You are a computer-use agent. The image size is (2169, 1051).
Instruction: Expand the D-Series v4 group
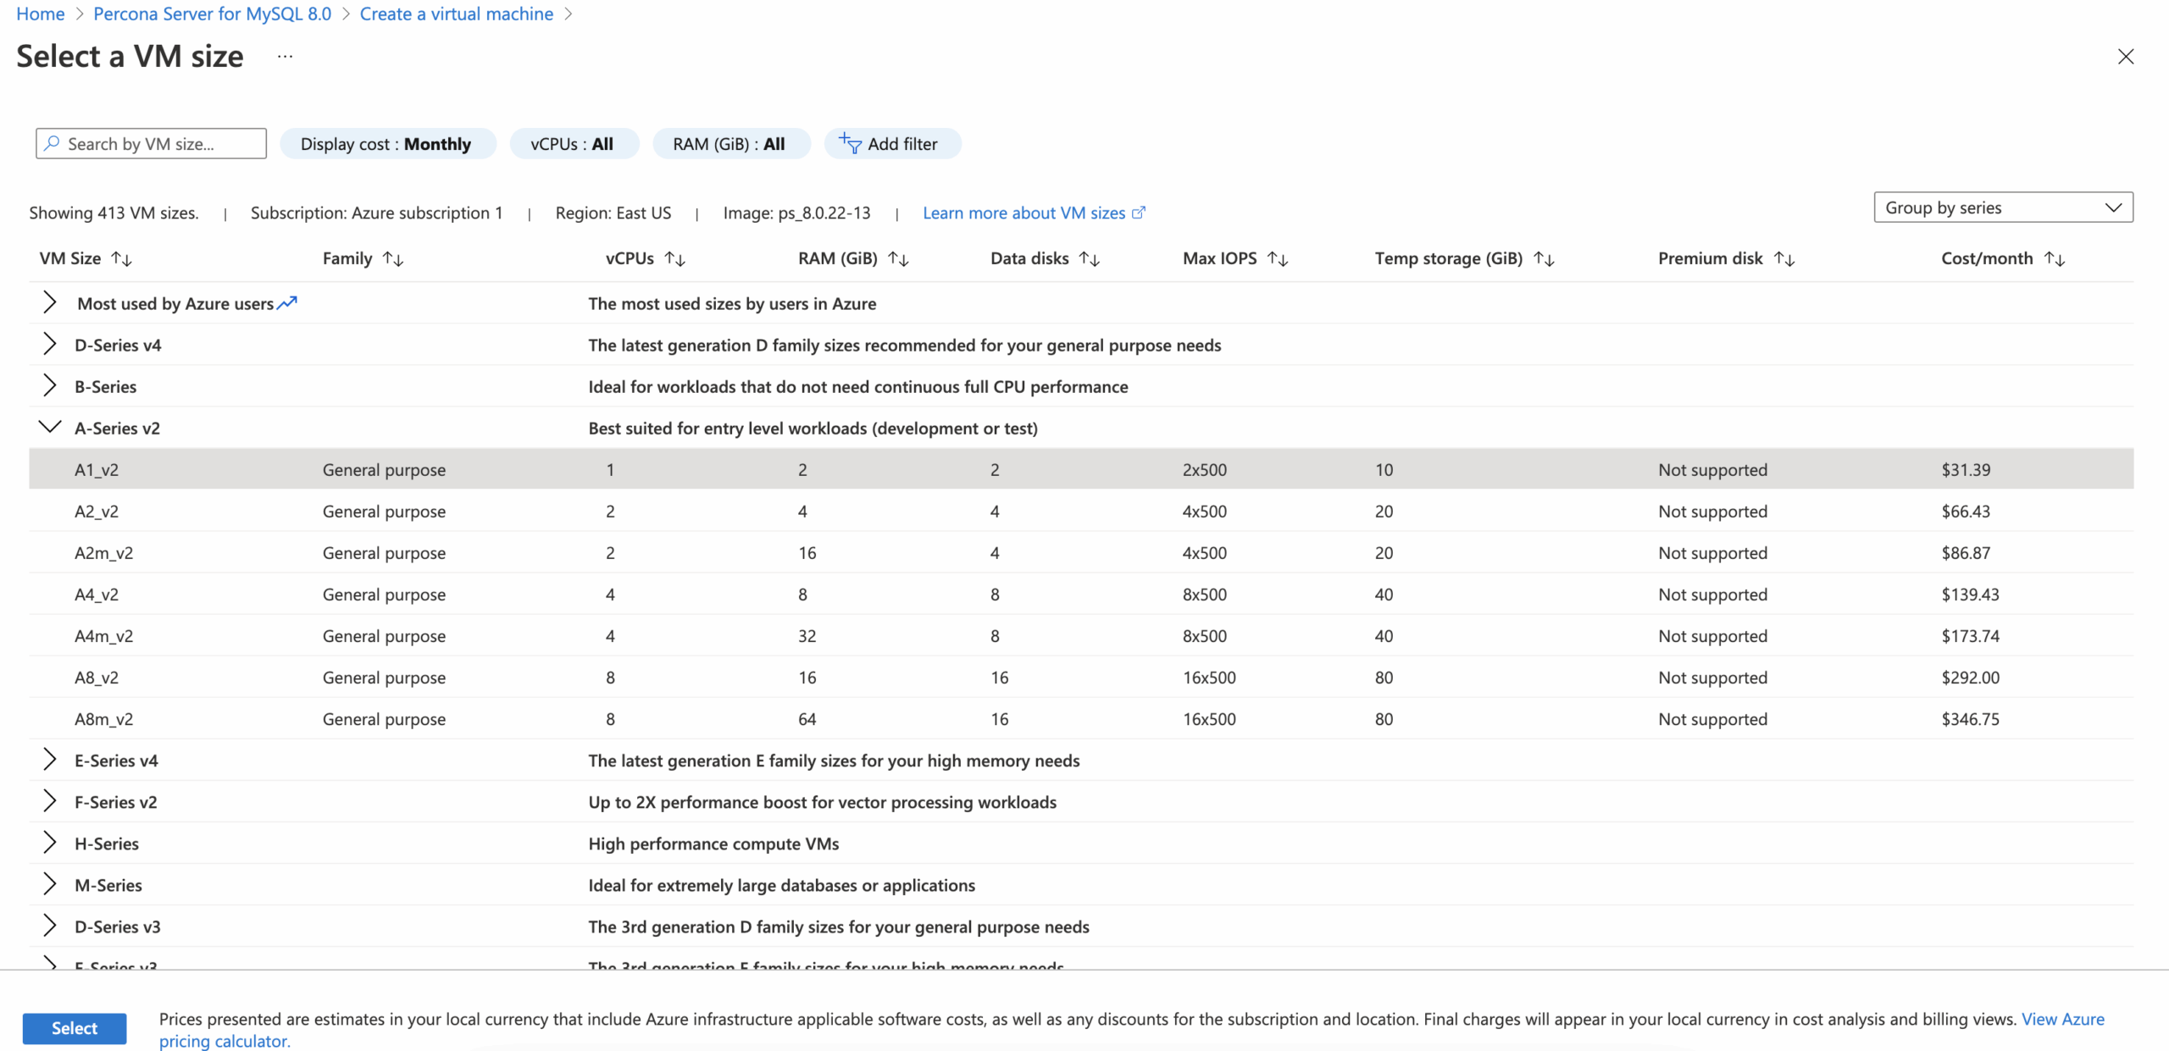click(50, 345)
